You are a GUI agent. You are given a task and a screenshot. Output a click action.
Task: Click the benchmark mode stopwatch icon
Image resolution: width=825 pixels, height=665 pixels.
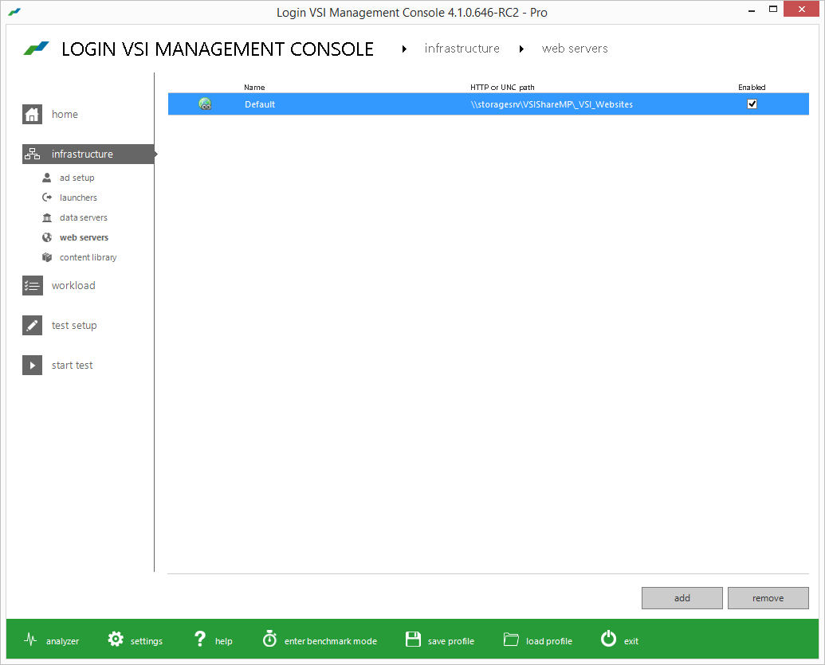(x=270, y=639)
